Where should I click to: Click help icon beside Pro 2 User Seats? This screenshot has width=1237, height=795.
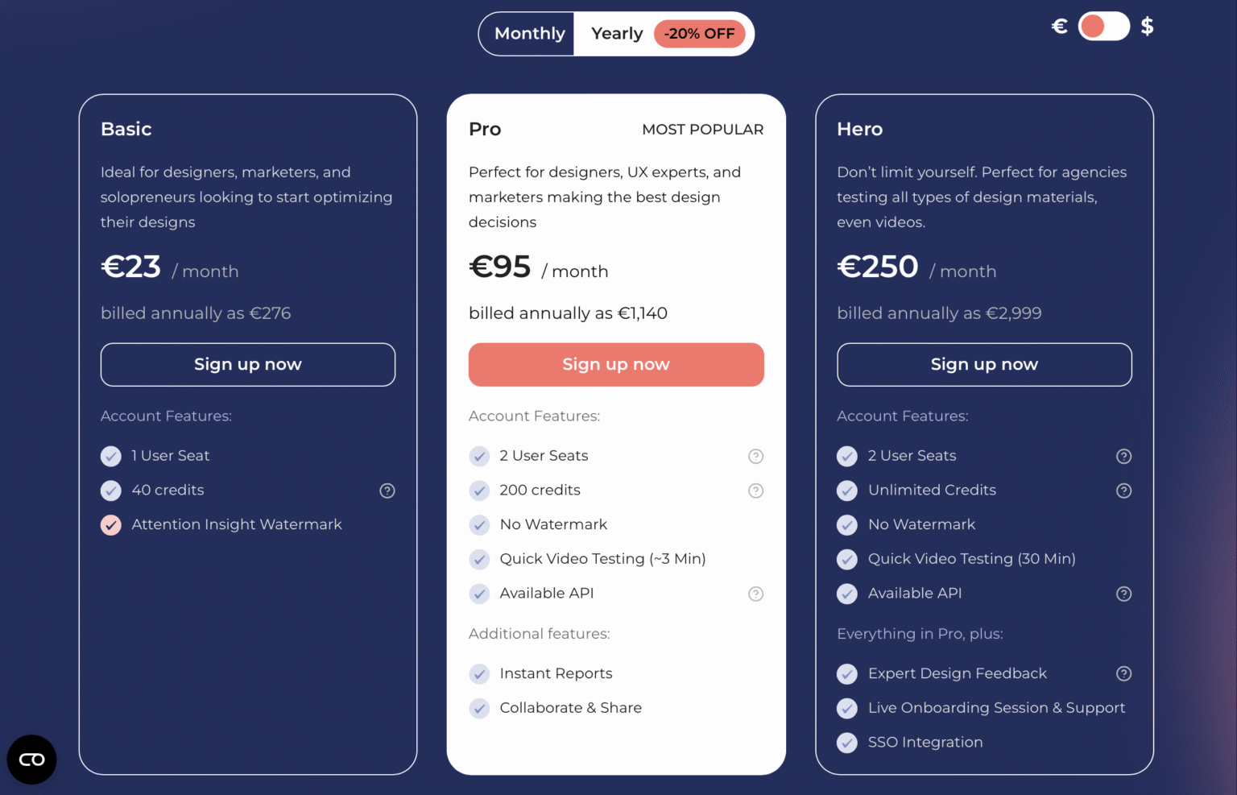[x=755, y=457]
